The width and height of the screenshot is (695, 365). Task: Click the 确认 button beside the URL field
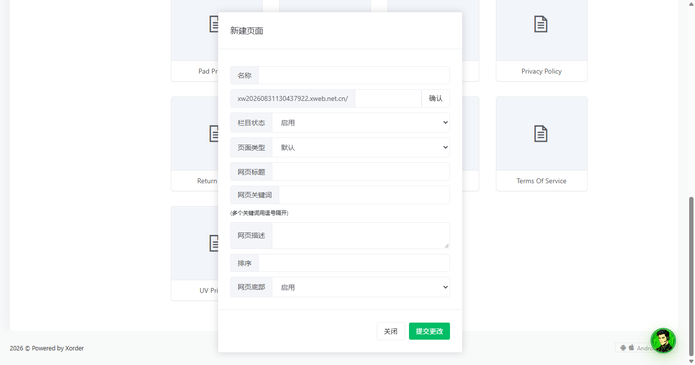pos(436,98)
